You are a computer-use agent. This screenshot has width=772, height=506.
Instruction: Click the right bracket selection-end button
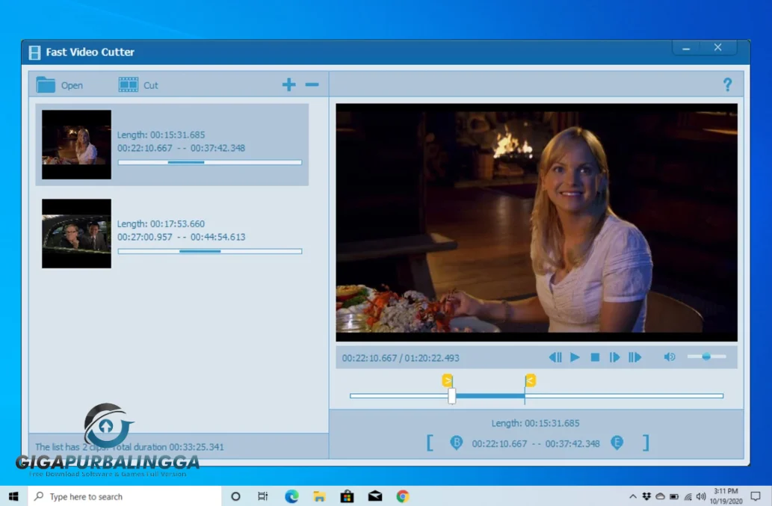coord(646,443)
